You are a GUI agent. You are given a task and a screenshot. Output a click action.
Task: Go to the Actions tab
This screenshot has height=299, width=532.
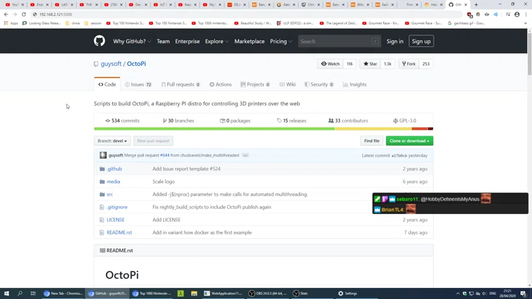[220, 84]
